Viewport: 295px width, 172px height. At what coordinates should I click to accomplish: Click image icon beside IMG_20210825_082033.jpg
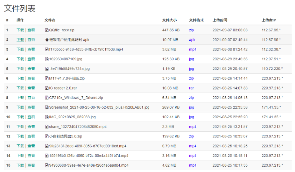47,117
